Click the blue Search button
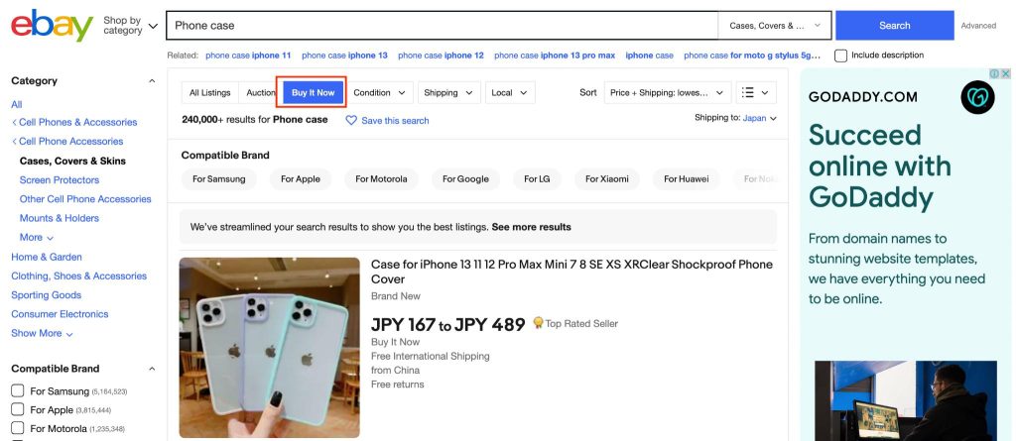1016x441 pixels. pos(894,25)
